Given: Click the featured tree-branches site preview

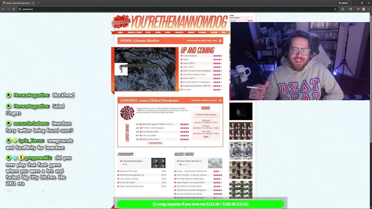Looking at the screenshot, I should pyautogui.click(x=145, y=69).
